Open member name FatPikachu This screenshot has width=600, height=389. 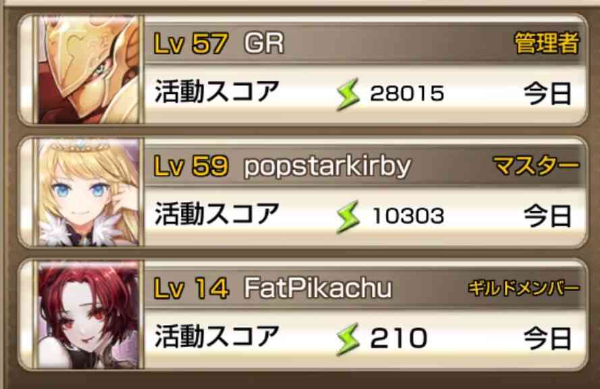pos(318,288)
